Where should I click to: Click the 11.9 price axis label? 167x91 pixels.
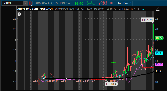(x=158, y=71)
